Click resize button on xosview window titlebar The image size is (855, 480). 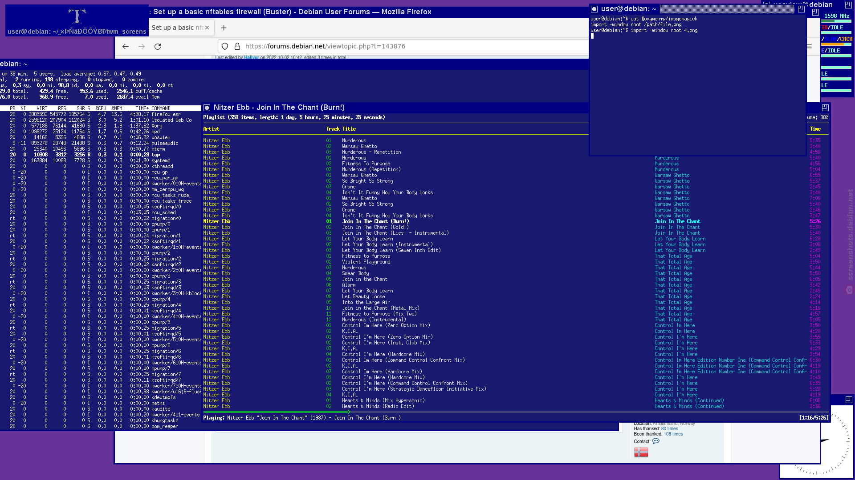pyautogui.click(x=848, y=5)
